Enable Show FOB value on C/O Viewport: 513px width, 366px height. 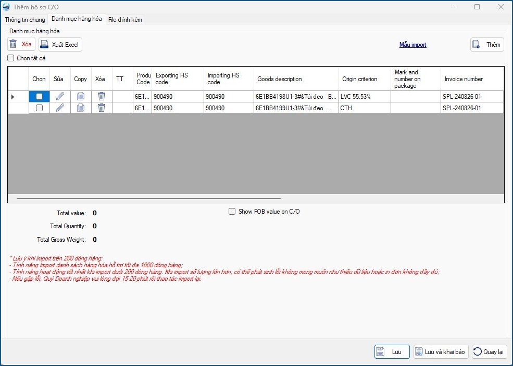232,212
